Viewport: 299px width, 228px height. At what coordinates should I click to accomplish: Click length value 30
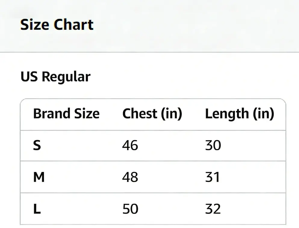pos(213,146)
